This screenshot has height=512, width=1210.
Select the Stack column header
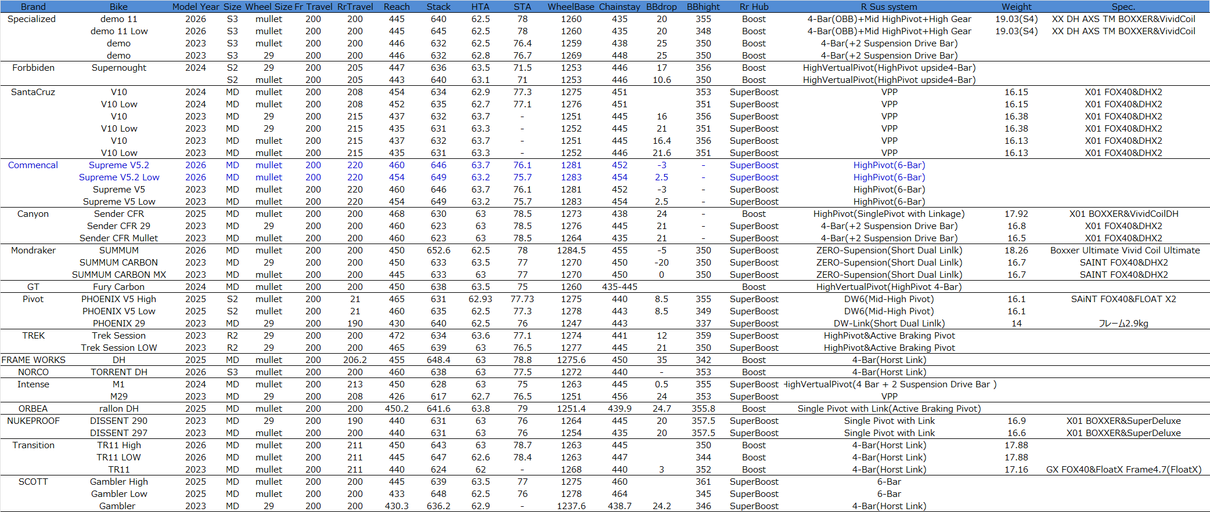pos(438,7)
